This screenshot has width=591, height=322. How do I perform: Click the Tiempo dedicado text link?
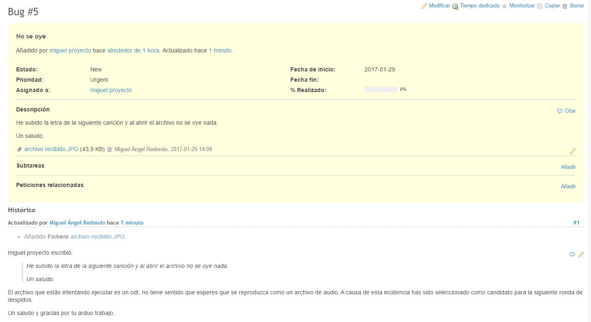[x=480, y=6]
